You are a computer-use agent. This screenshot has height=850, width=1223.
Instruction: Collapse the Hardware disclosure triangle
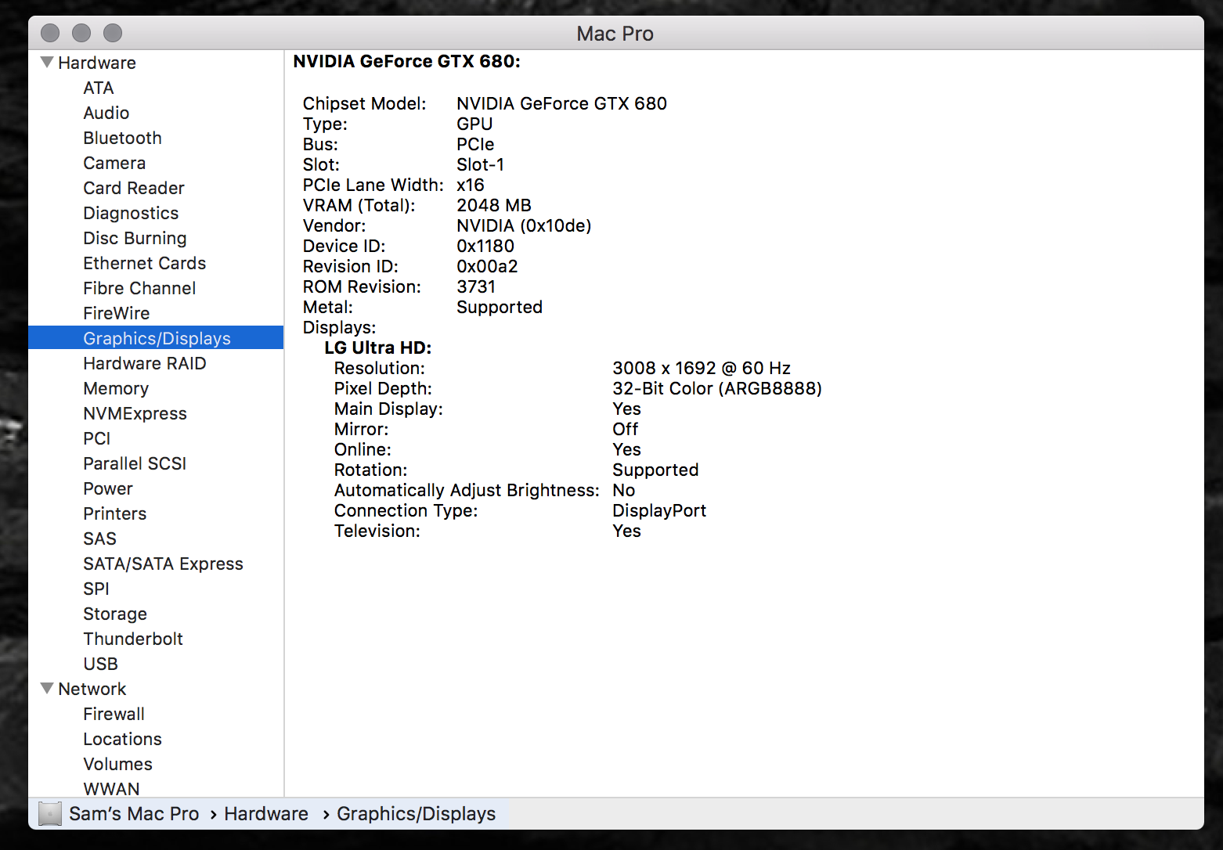tap(47, 62)
